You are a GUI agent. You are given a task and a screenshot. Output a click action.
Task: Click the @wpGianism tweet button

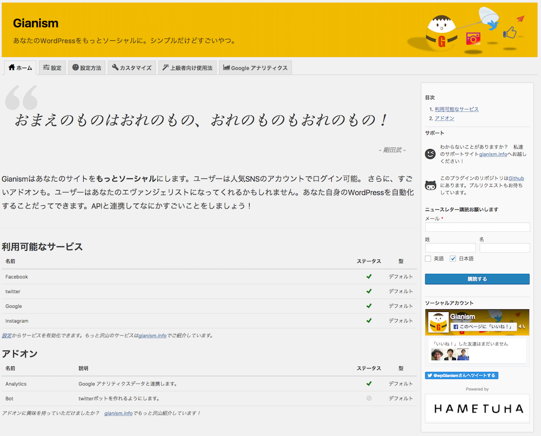pyautogui.click(x=461, y=375)
